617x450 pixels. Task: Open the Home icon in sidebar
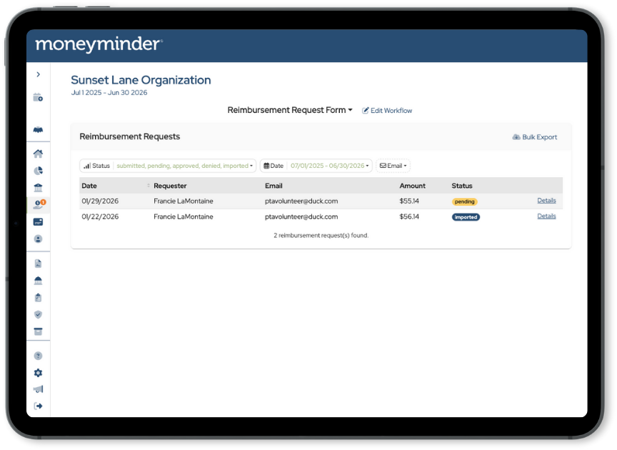point(38,154)
